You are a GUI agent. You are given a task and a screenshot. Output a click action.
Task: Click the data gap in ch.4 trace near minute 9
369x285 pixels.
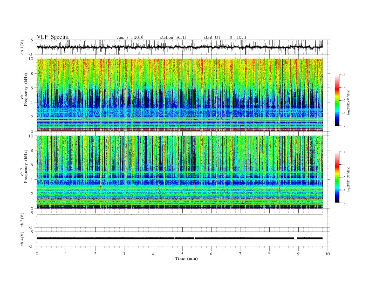295,238
